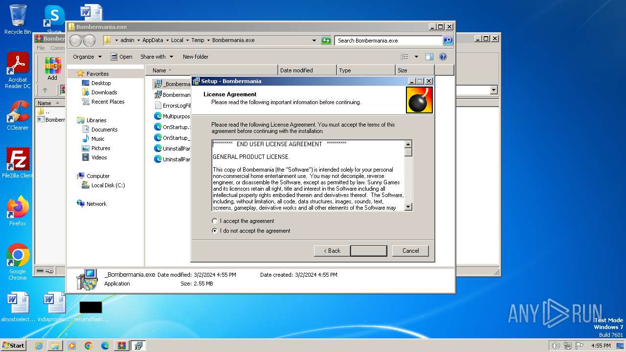The width and height of the screenshot is (626, 352).
Task: Click the admin breadcrumb segment
Action: 127,40
